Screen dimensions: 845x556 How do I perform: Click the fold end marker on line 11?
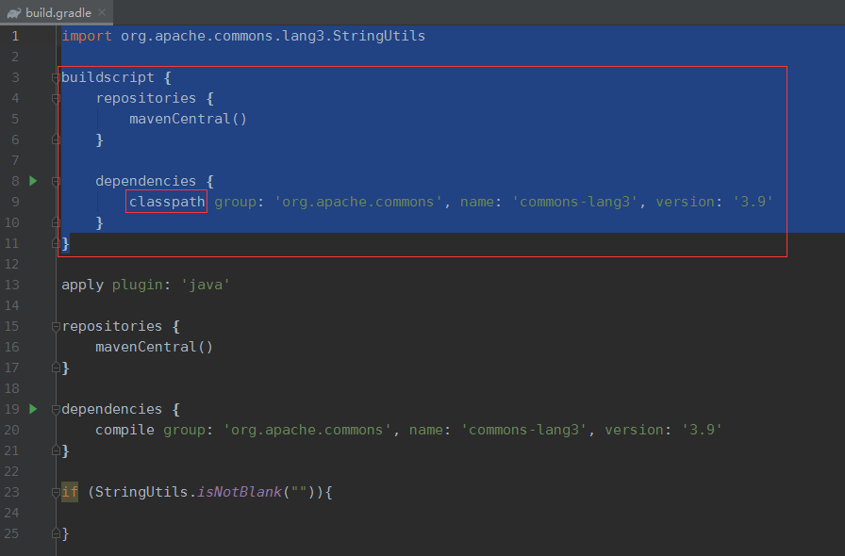click(x=57, y=243)
